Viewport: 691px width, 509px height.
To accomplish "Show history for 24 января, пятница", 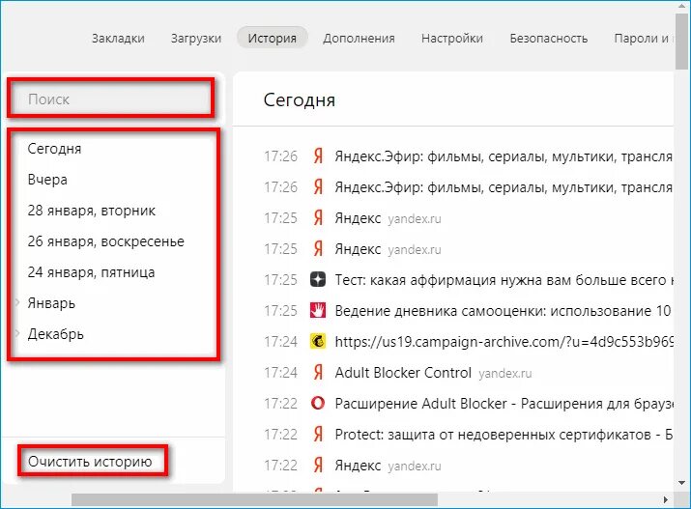I will coord(91,272).
